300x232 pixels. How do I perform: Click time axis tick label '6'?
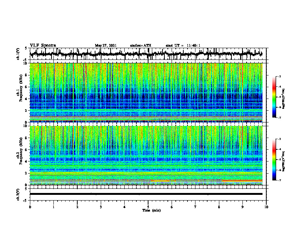tap(172, 207)
